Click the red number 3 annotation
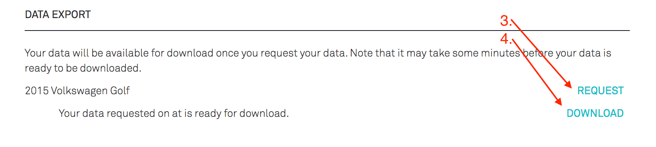 (x=505, y=21)
